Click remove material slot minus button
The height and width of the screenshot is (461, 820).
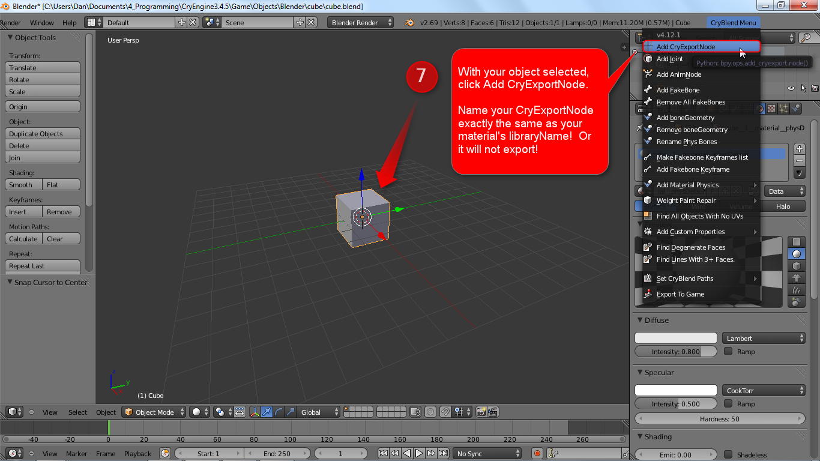point(800,161)
